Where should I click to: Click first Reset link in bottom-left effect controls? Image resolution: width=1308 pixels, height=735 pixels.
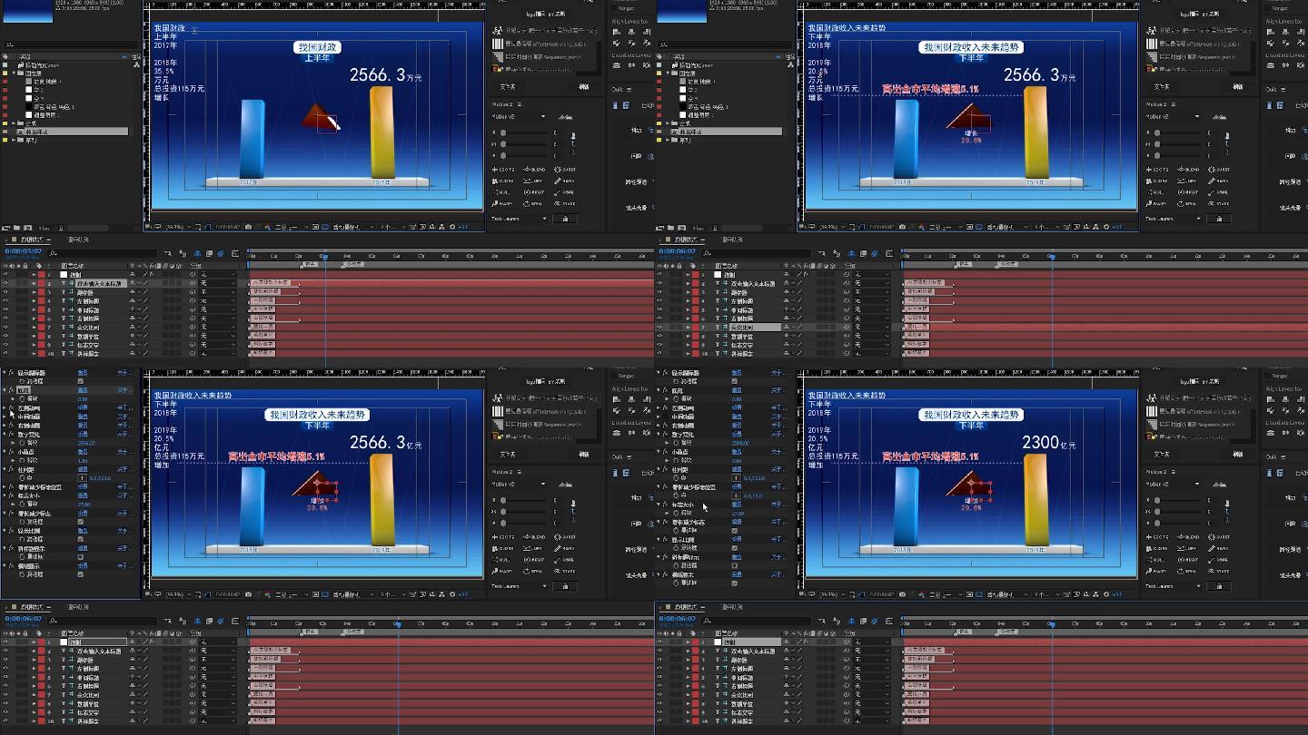pos(83,373)
